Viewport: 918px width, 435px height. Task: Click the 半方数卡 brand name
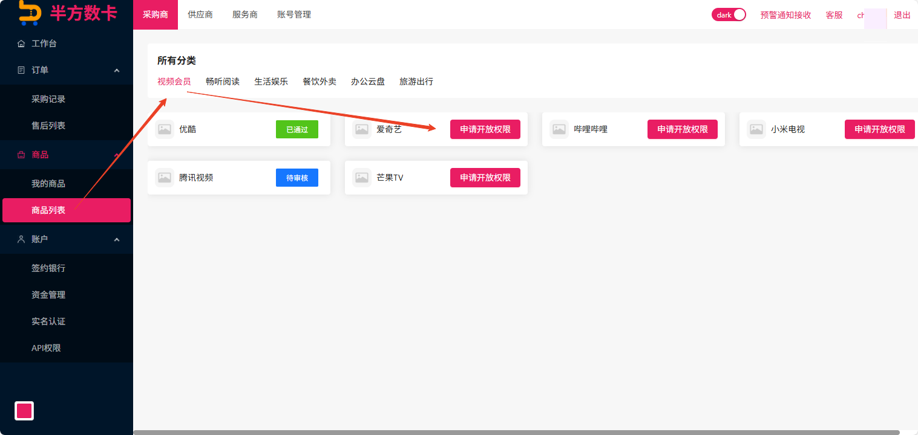(x=84, y=12)
